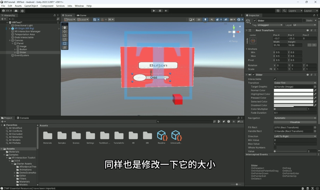Open the Window menu
This screenshot has width=320, height=190.
79,6
